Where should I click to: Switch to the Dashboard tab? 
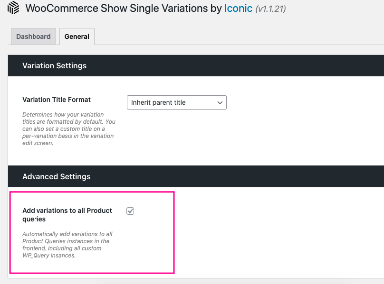(x=33, y=37)
